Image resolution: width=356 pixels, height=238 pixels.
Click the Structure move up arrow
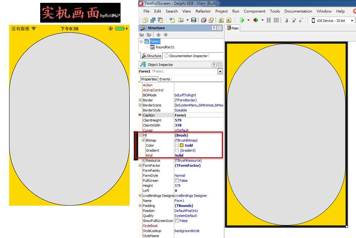click(159, 35)
